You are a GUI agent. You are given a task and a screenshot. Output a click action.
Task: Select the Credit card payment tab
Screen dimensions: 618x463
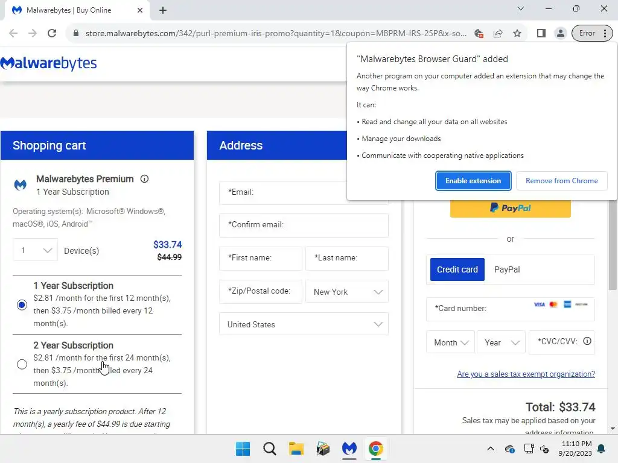tap(457, 269)
